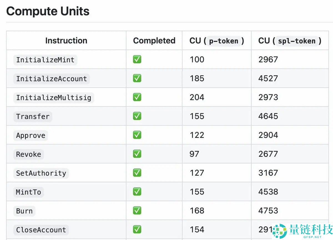Click the green checkmark beside SetAuthority
This screenshot has height=240, width=333.
pyautogui.click(x=137, y=173)
